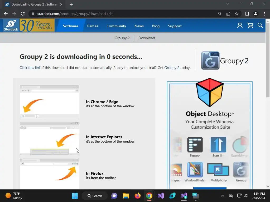The height and width of the screenshot is (202, 270).
Task: Go to the News section
Action: click(139, 26)
